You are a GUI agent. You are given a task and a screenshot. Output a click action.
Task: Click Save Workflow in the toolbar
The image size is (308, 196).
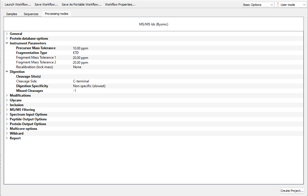click(46, 4)
